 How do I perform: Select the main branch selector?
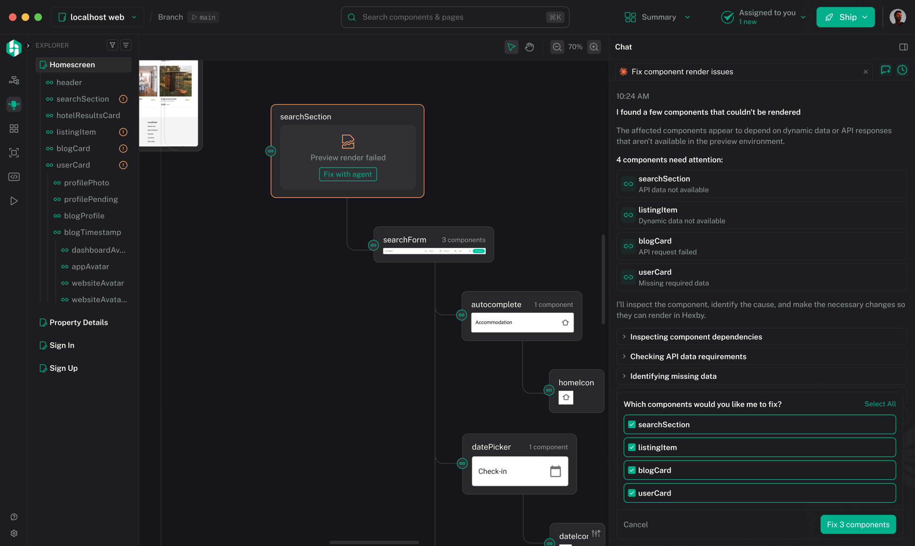[x=203, y=17]
